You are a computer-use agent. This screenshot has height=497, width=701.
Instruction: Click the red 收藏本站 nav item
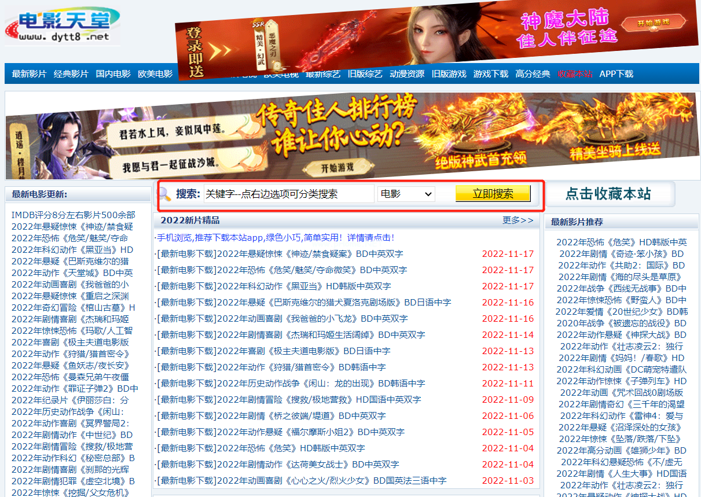575,74
